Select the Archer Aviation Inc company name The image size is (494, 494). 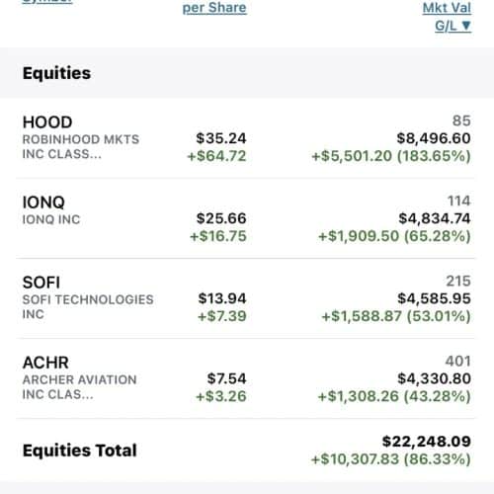[x=79, y=387]
